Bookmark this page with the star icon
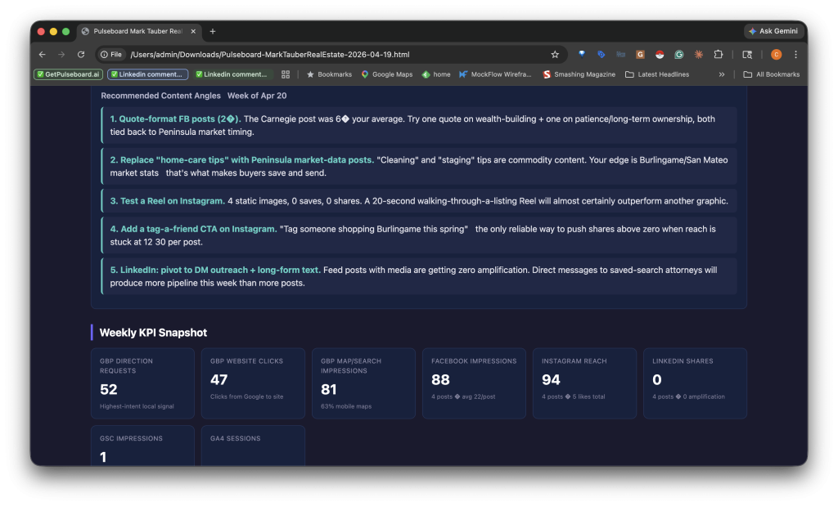This screenshot has height=506, width=838. click(x=555, y=55)
